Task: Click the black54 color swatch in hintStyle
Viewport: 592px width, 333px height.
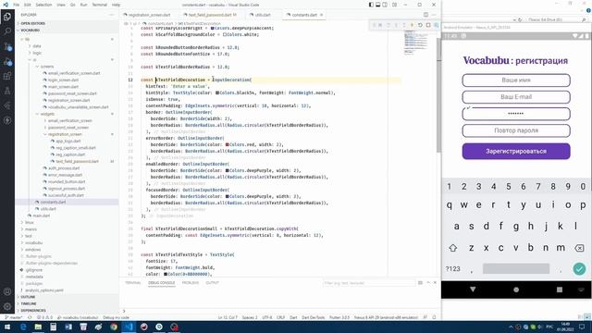Action: coord(217,92)
